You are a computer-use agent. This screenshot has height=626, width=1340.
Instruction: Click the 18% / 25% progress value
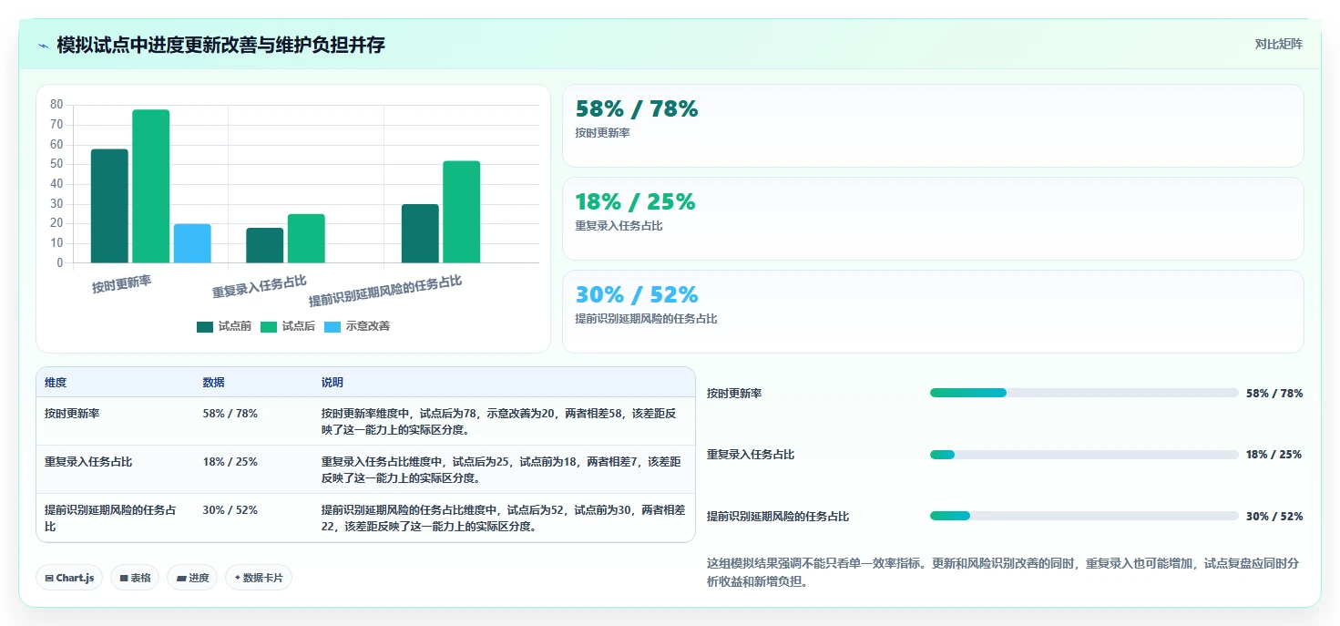click(x=1274, y=455)
